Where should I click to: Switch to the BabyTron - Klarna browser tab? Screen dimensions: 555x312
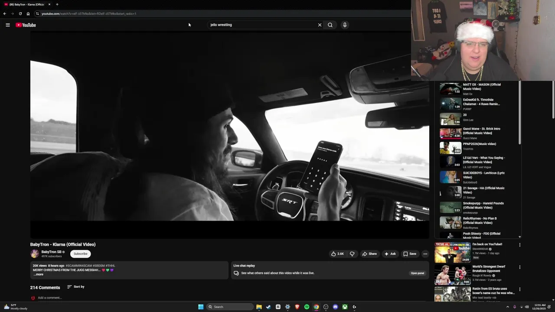click(27, 4)
